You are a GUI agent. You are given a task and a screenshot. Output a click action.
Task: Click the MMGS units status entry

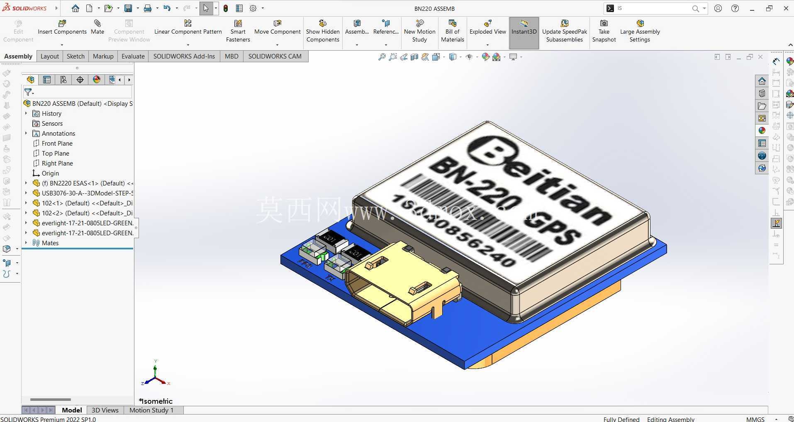(755, 419)
